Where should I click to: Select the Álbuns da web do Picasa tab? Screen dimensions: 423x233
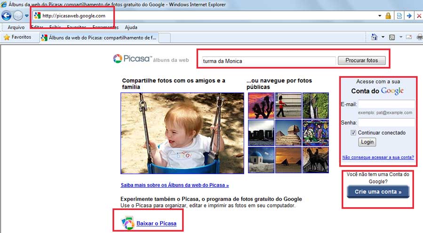point(99,38)
